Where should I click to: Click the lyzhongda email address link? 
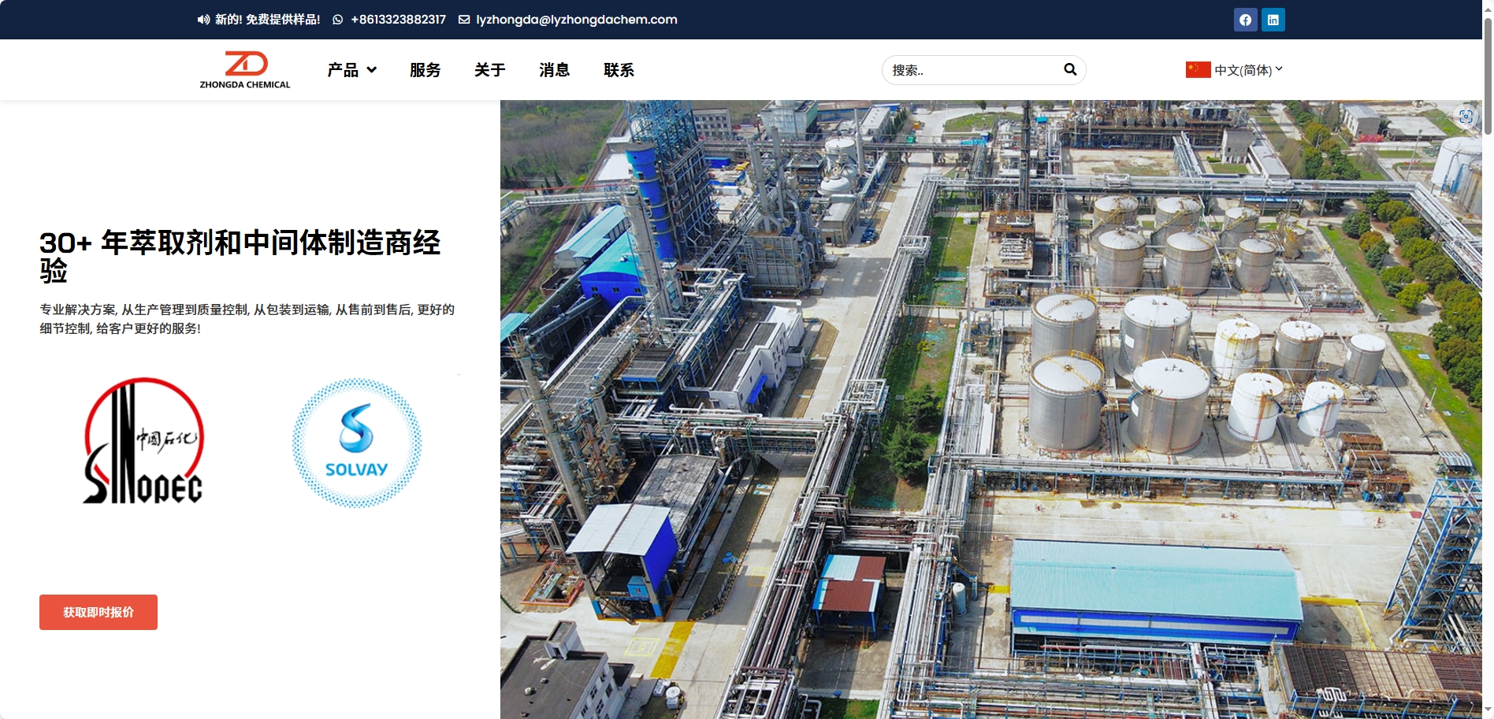tap(576, 20)
